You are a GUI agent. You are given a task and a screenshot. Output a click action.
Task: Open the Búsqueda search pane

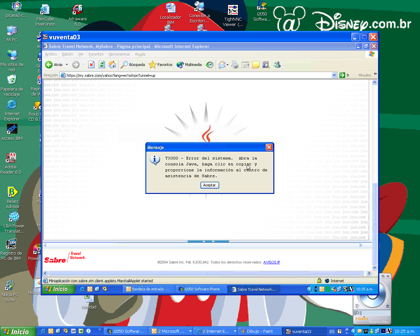(x=133, y=65)
